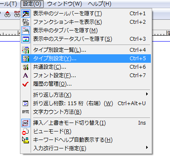Click the Ctrl+3 shortcut label
This screenshot has height=162, width=170.
click(138, 39)
